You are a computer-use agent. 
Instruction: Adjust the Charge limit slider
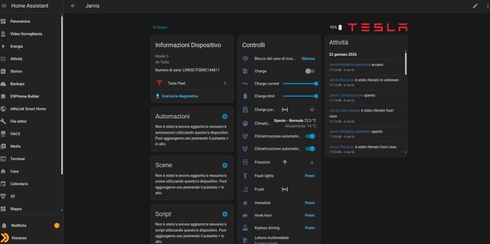point(300,96)
